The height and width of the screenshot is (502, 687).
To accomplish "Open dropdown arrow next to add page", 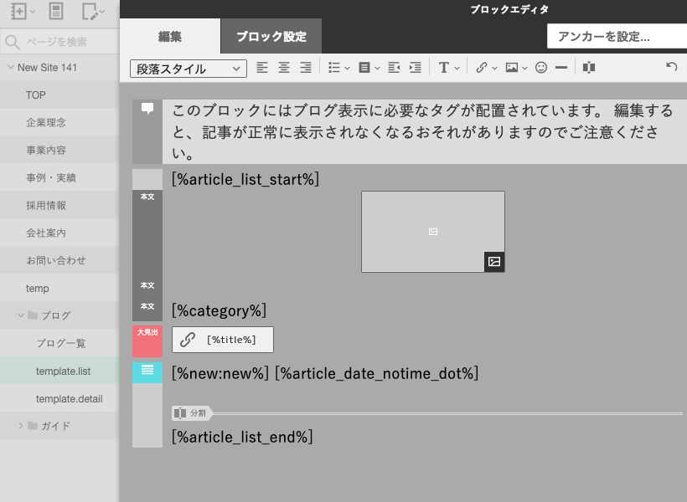I will (x=32, y=12).
